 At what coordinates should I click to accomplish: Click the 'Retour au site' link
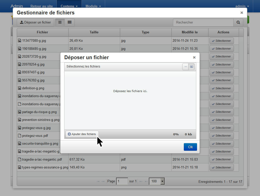42,6
